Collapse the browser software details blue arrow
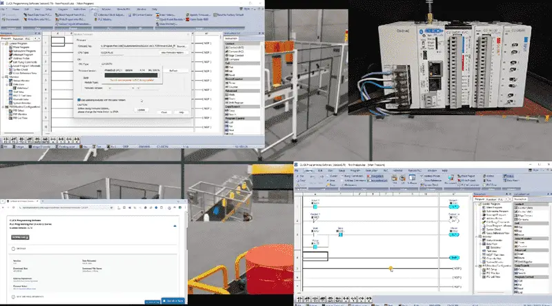552x306 pixels. tap(175, 226)
